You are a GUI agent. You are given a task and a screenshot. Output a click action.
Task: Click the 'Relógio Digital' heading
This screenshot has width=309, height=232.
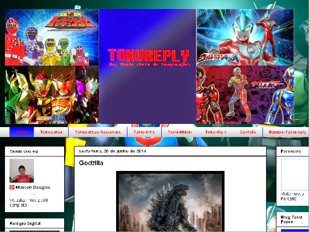[x=25, y=223]
